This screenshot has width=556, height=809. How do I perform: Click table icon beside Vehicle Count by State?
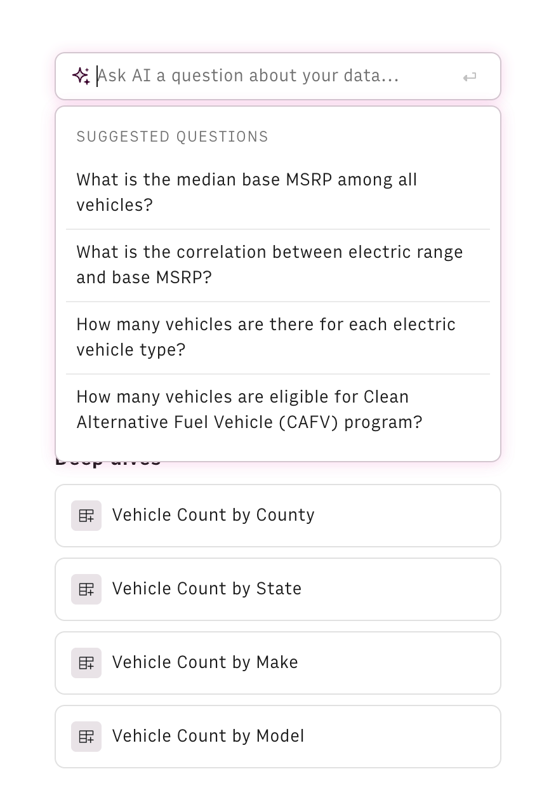point(86,589)
